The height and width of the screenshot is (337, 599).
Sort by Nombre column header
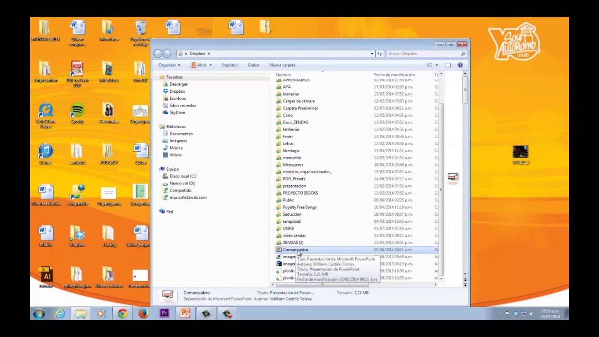click(283, 75)
